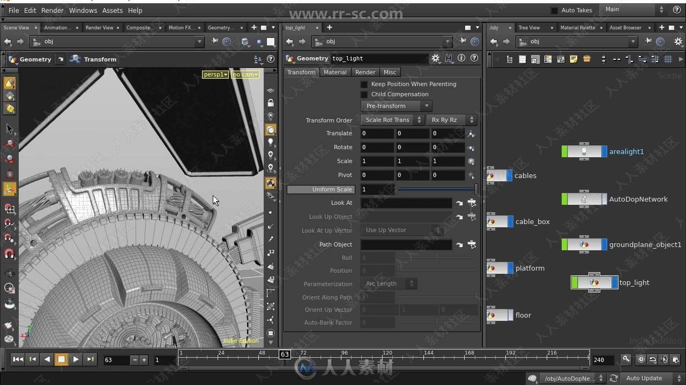Click the Translate X input field
The height and width of the screenshot is (385, 686).
point(377,133)
